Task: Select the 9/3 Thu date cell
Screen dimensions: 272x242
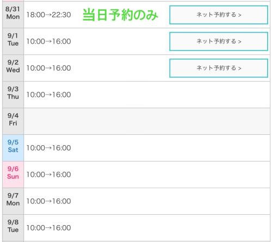Action: (x=13, y=95)
